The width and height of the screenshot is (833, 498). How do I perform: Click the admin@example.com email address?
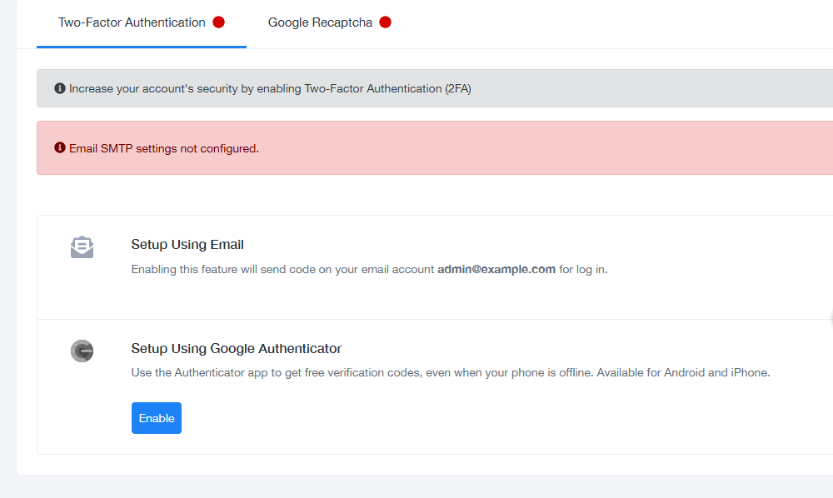pyautogui.click(x=496, y=269)
